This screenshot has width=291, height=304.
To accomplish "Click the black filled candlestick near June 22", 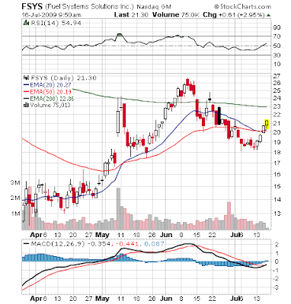I will point(219,116).
